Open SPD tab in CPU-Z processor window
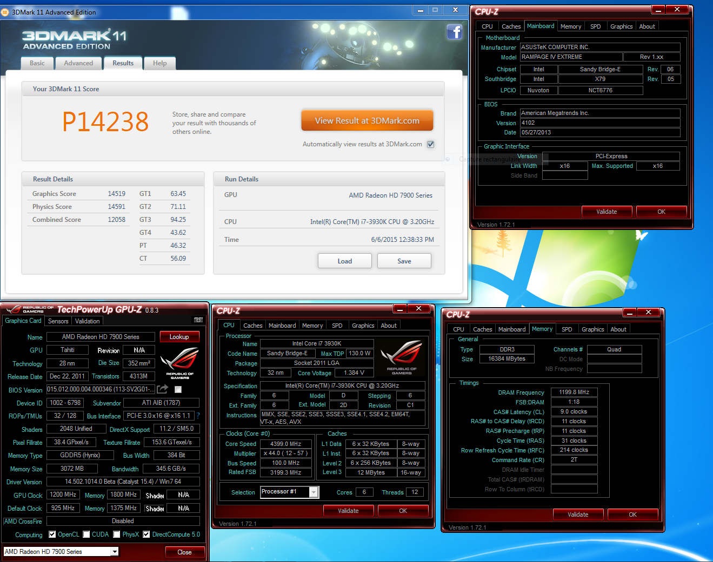Viewport: 713px width, 562px height. [x=337, y=326]
